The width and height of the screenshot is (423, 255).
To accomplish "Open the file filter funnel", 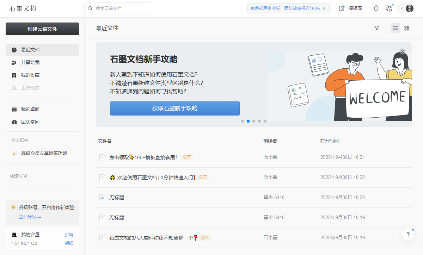I will (x=377, y=28).
